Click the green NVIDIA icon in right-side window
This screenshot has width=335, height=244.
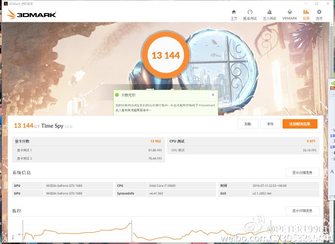333,83
